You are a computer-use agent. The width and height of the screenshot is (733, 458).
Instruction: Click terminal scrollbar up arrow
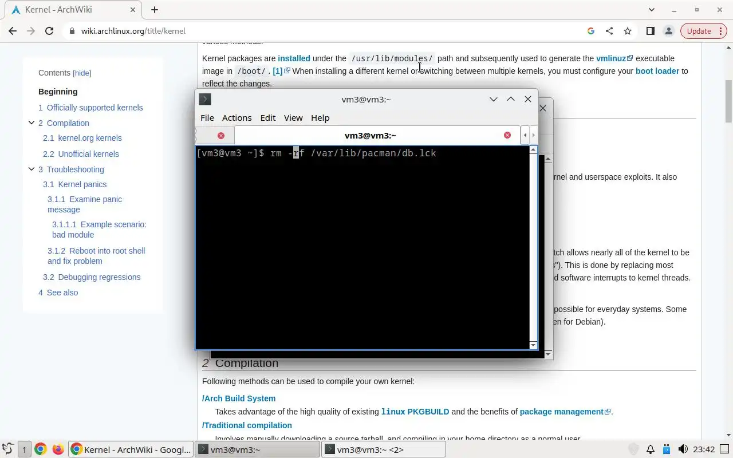coord(533,150)
